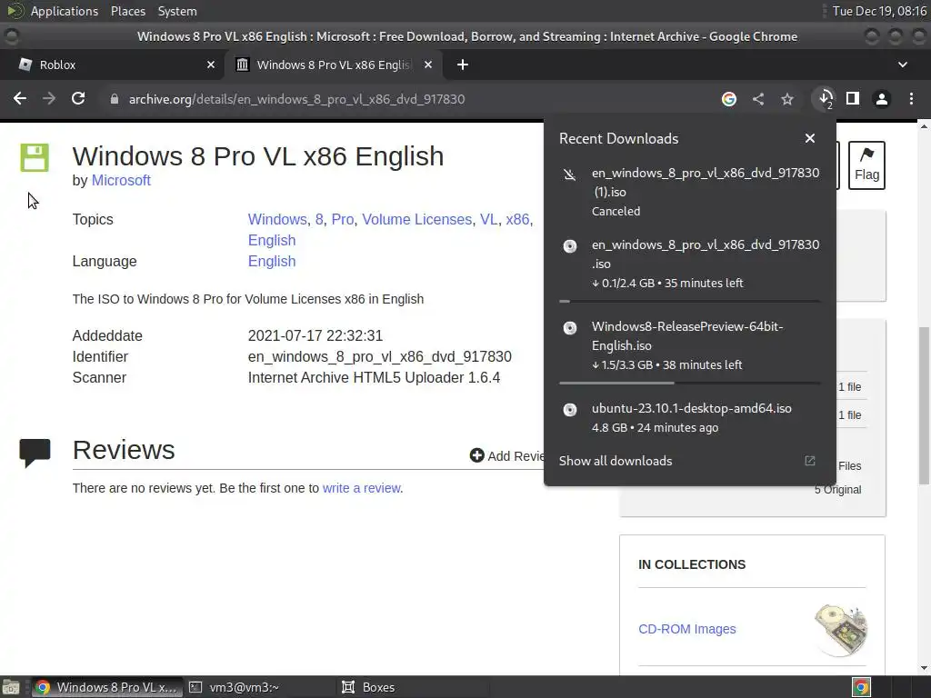The image size is (931, 698).
Task: Open the Chrome profile icon
Action: 882,99
